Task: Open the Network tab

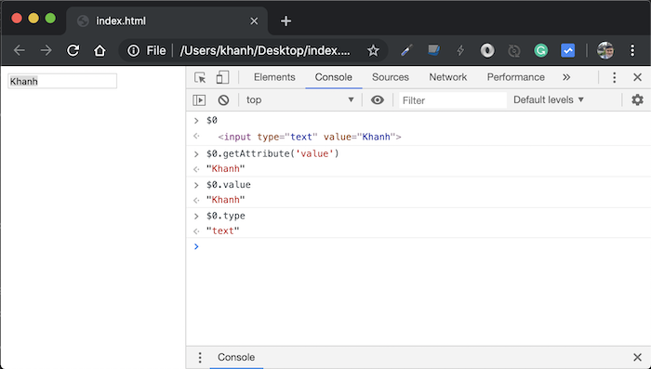Action: click(448, 77)
